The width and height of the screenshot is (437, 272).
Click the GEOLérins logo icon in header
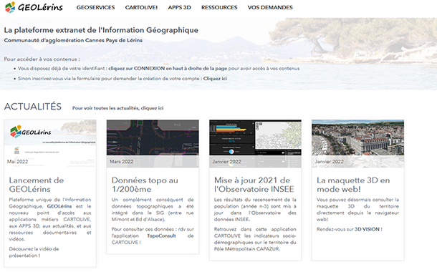[10, 7]
